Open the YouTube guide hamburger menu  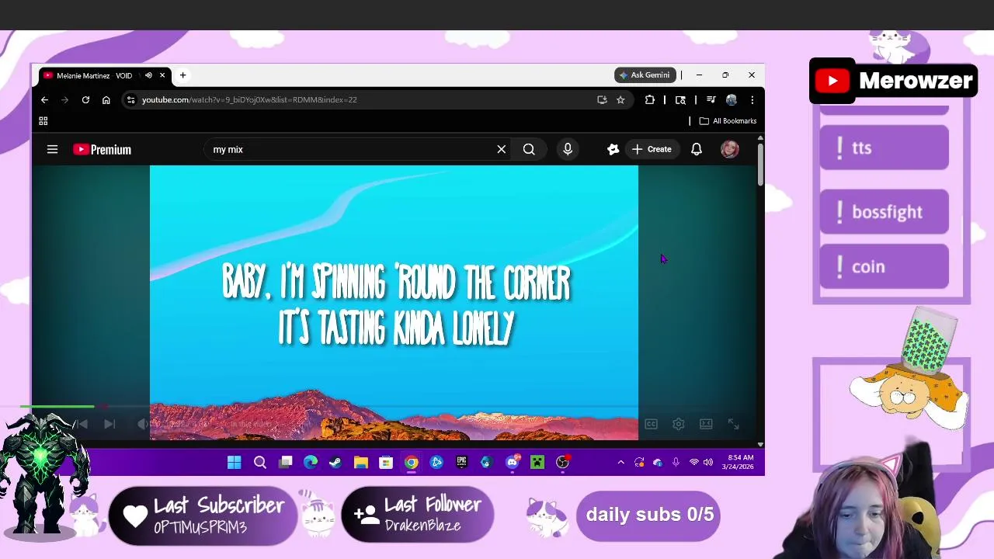point(52,149)
